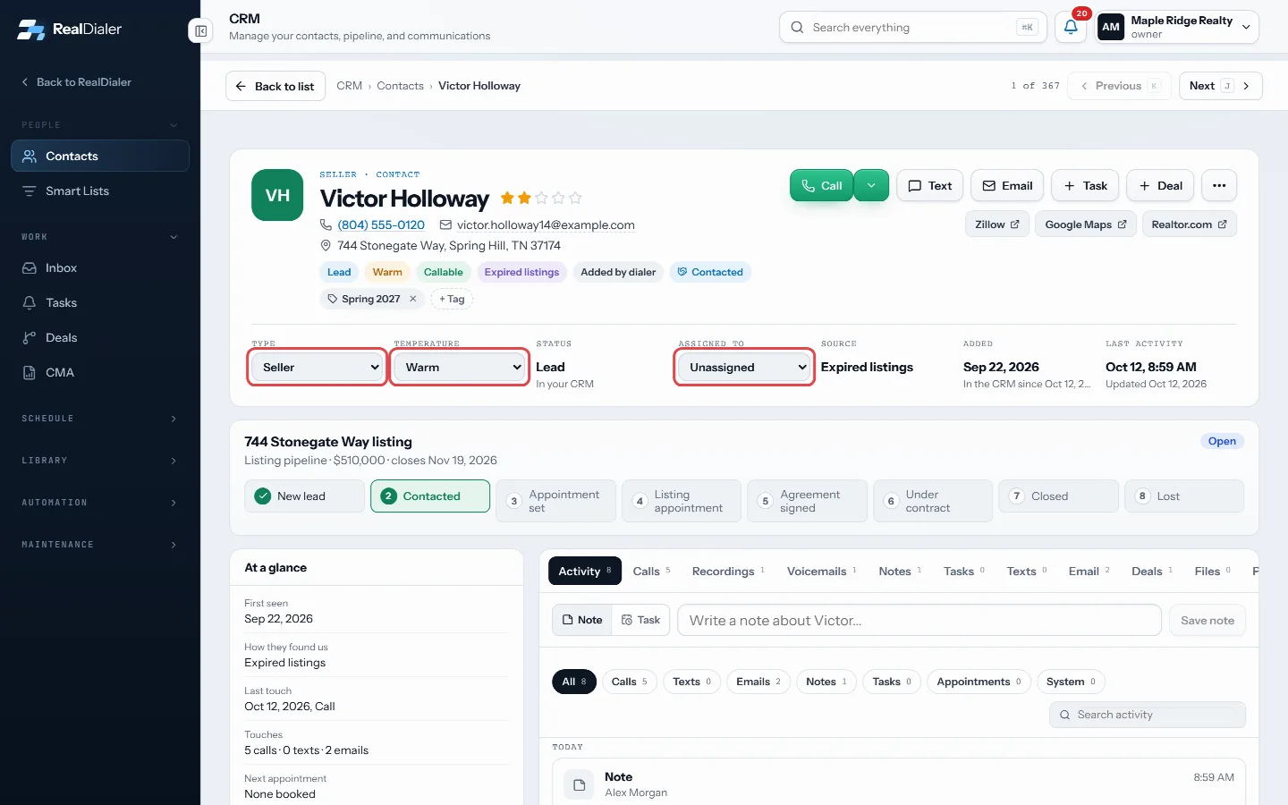Set pipeline stage to Appointment set

tap(555, 501)
